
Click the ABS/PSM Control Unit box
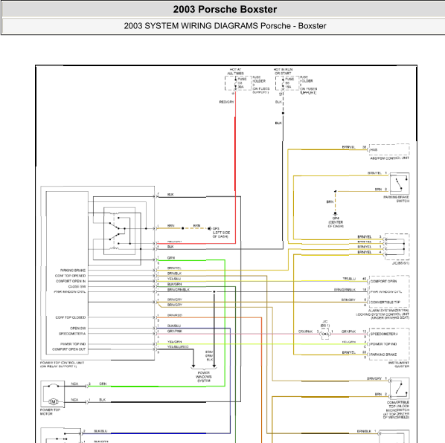(388, 149)
